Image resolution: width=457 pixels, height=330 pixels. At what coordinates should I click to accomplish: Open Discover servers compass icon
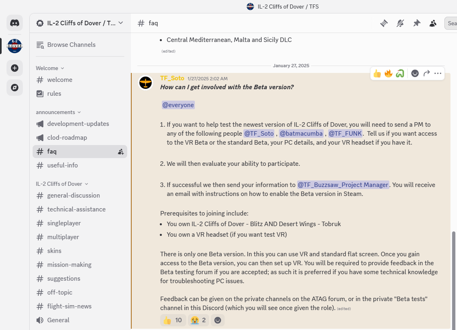point(15,88)
